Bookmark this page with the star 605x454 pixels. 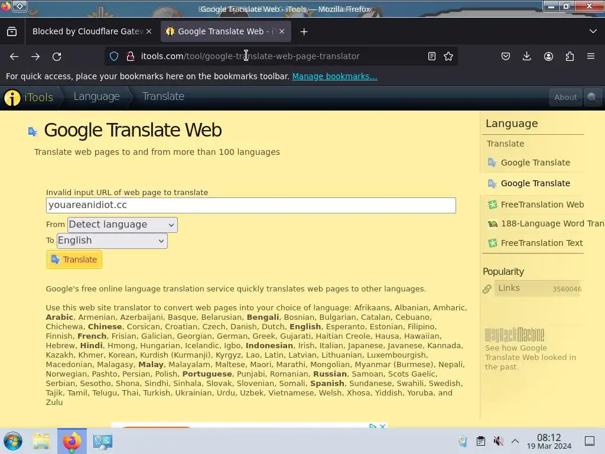tap(448, 56)
